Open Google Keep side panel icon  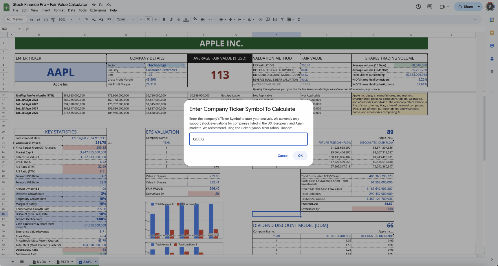point(492,33)
